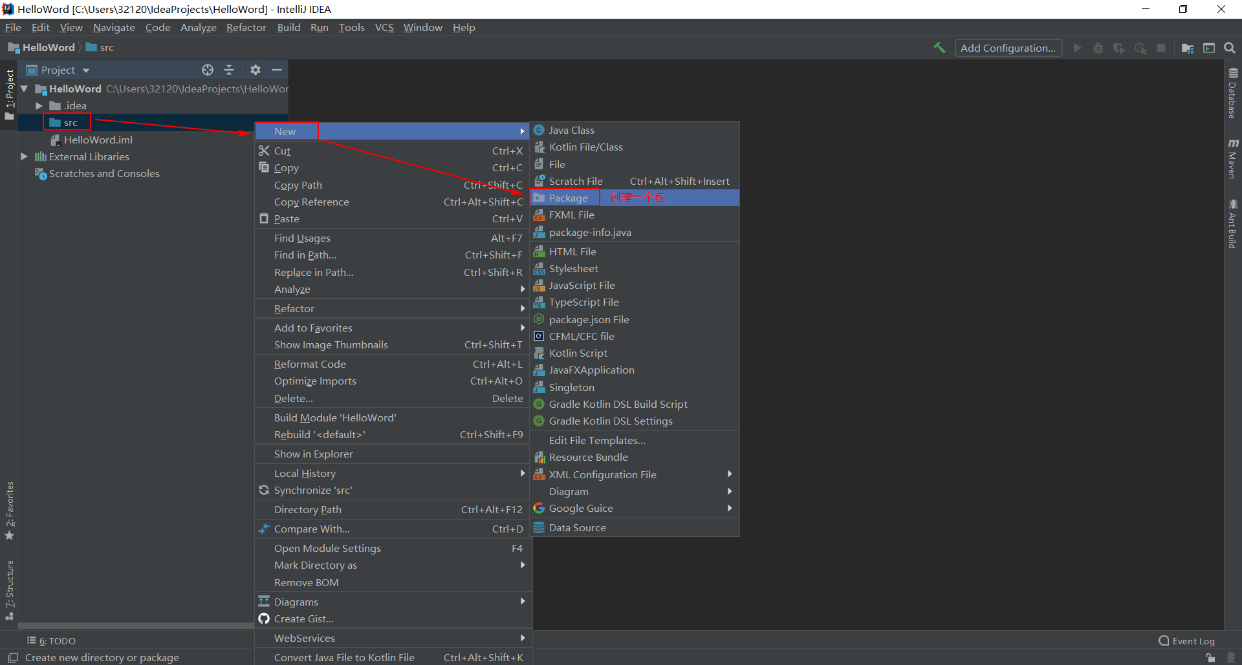Select package-info.java entry

635,232
